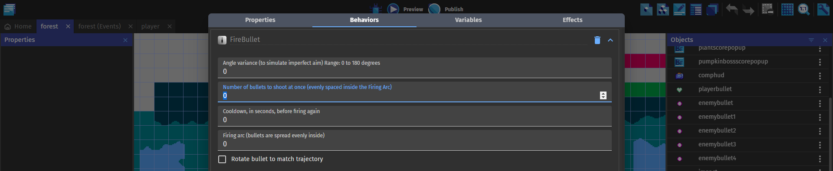Open the project manager icon
Image resolution: width=833 pixels, height=171 pixels.
(x=9, y=9)
